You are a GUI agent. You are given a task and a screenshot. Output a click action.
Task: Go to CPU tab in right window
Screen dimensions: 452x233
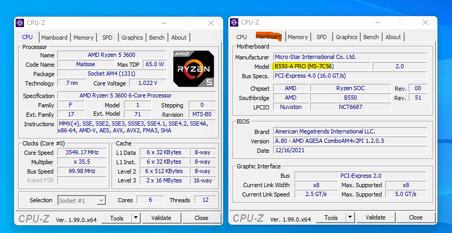pyautogui.click(x=241, y=37)
